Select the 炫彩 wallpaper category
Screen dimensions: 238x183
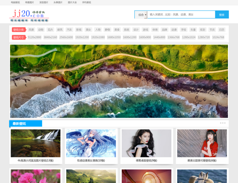pyautogui.click(x=202, y=30)
